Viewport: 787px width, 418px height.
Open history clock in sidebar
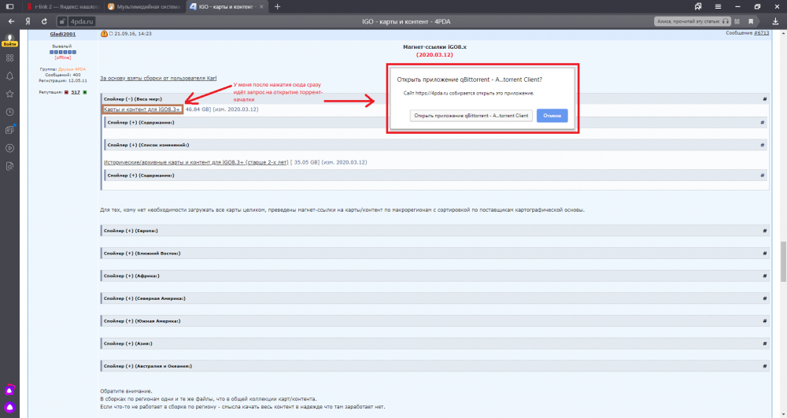(9, 112)
